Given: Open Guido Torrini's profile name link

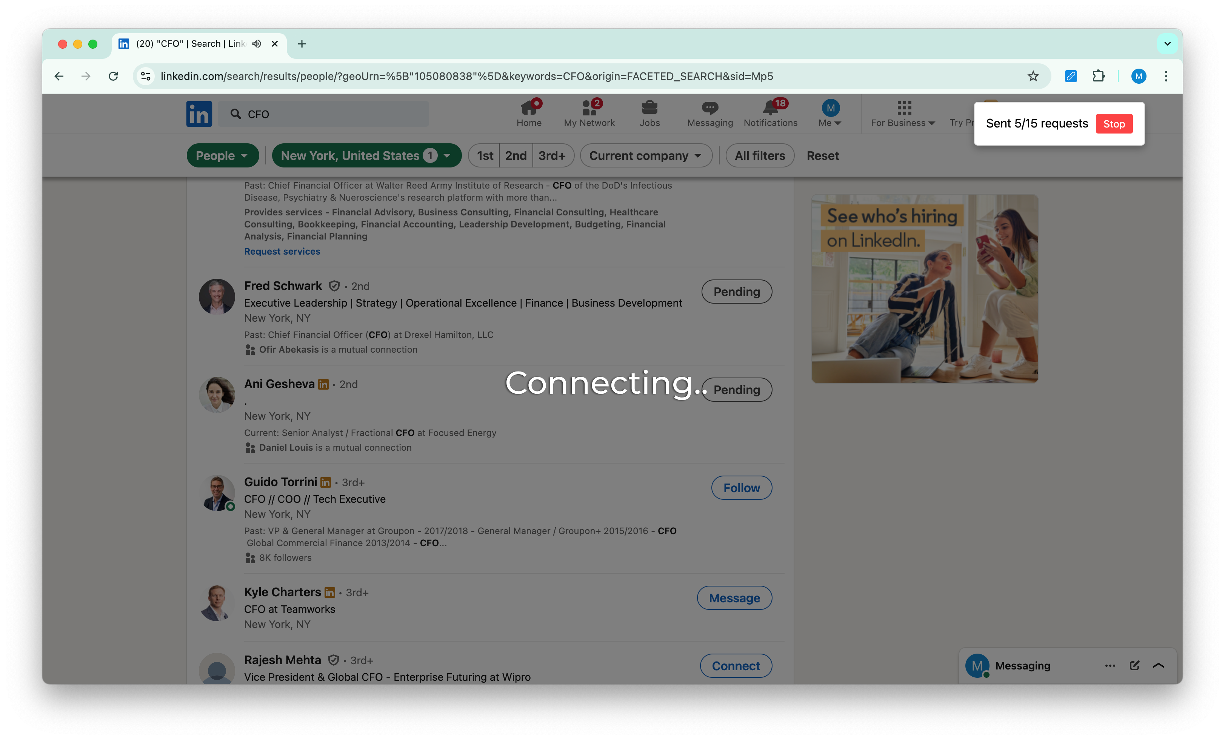Looking at the screenshot, I should 280,482.
